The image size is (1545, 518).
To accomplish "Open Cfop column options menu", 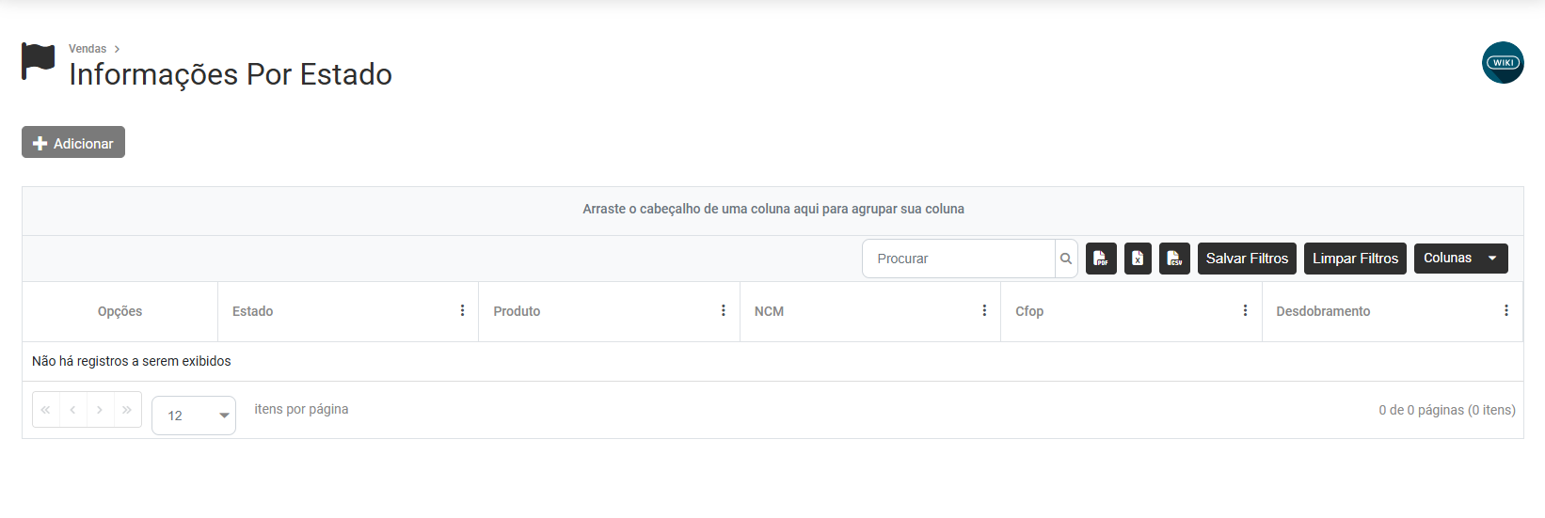I will (1245, 311).
